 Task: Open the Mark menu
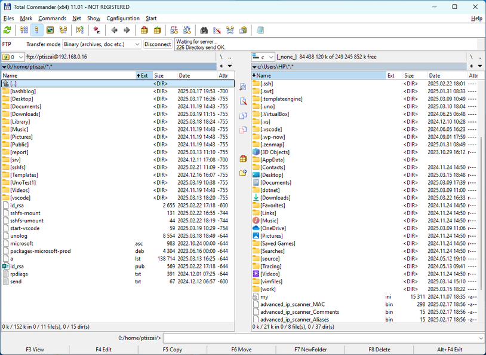pos(26,19)
